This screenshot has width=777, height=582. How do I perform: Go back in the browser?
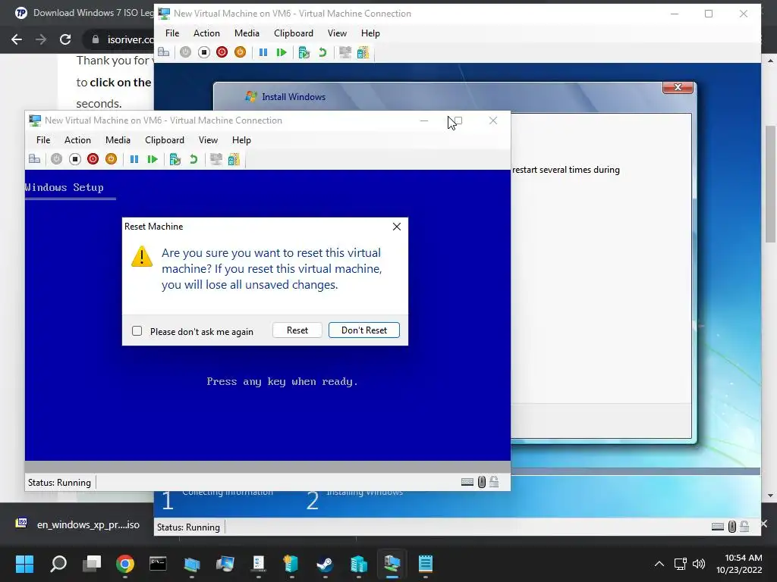click(17, 39)
